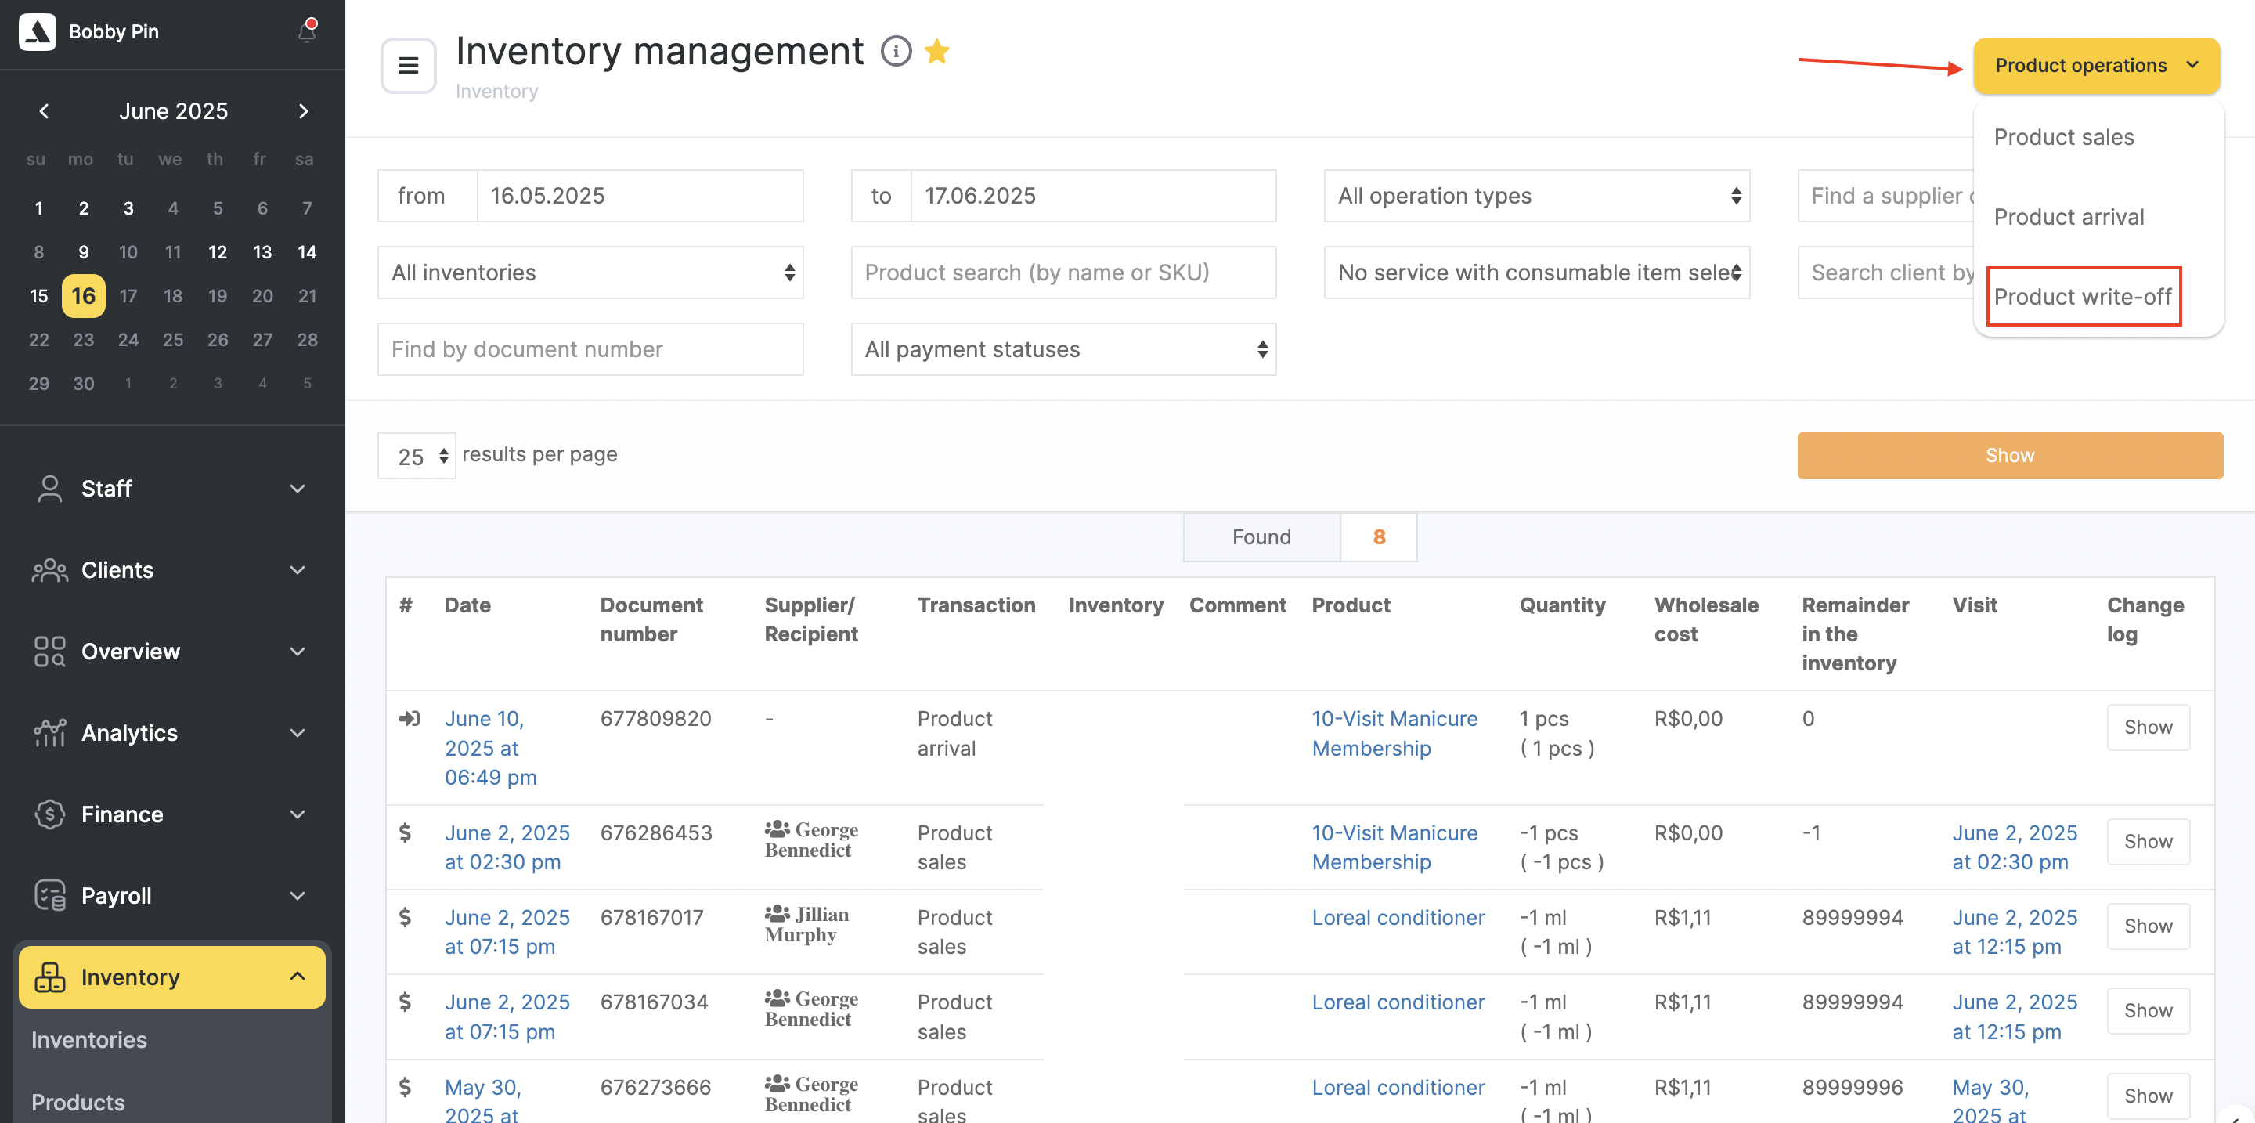This screenshot has width=2255, height=1123.
Task: Click dollar icon on 678167034 row
Action: click(x=405, y=1002)
